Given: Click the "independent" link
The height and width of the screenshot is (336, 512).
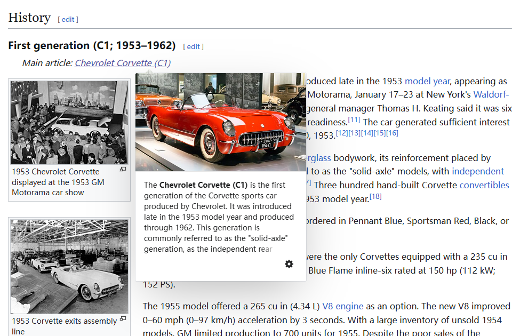Looking at the screenshot, I should click(477, 171).
